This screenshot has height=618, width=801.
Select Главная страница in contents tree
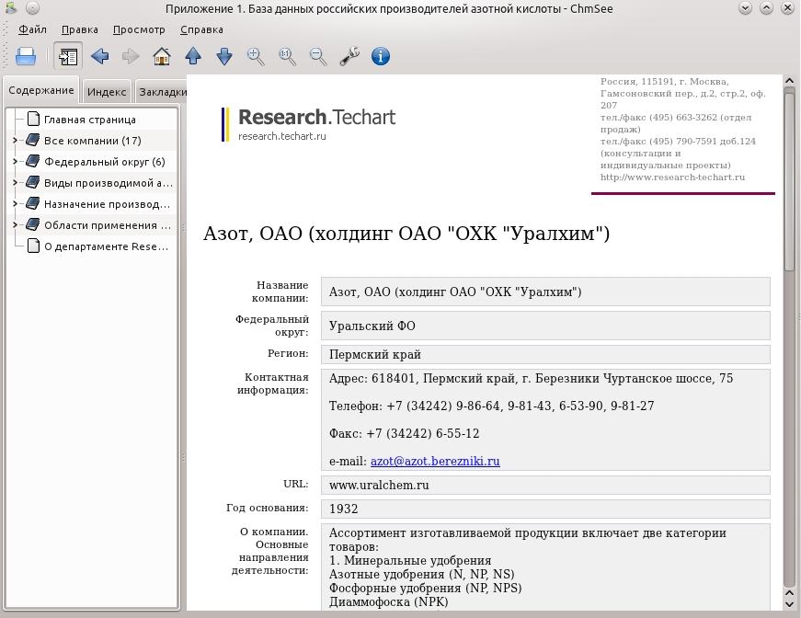90,120
